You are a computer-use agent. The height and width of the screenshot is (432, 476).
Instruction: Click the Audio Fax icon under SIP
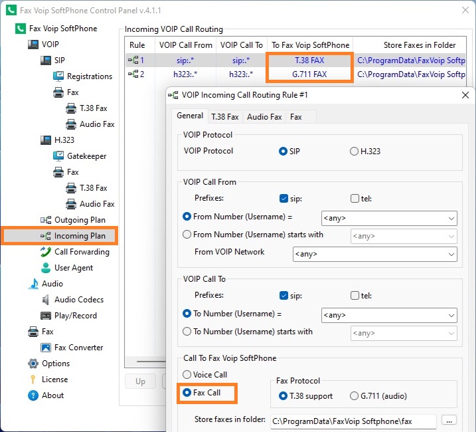pyautogui.click(x=71, y=124)
